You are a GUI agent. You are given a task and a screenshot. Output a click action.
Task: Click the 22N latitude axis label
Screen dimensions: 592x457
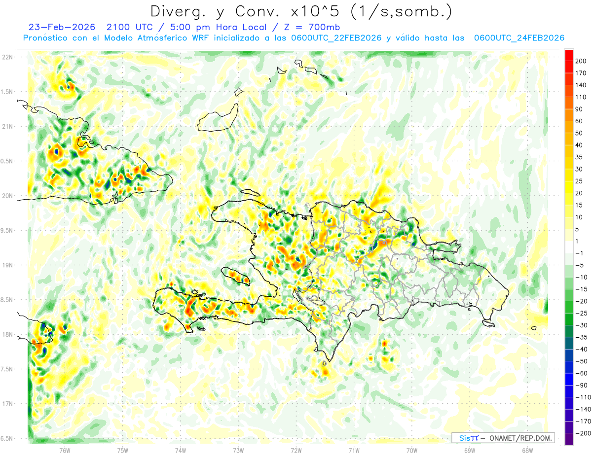pyautogui.click(x=8, y=57)
